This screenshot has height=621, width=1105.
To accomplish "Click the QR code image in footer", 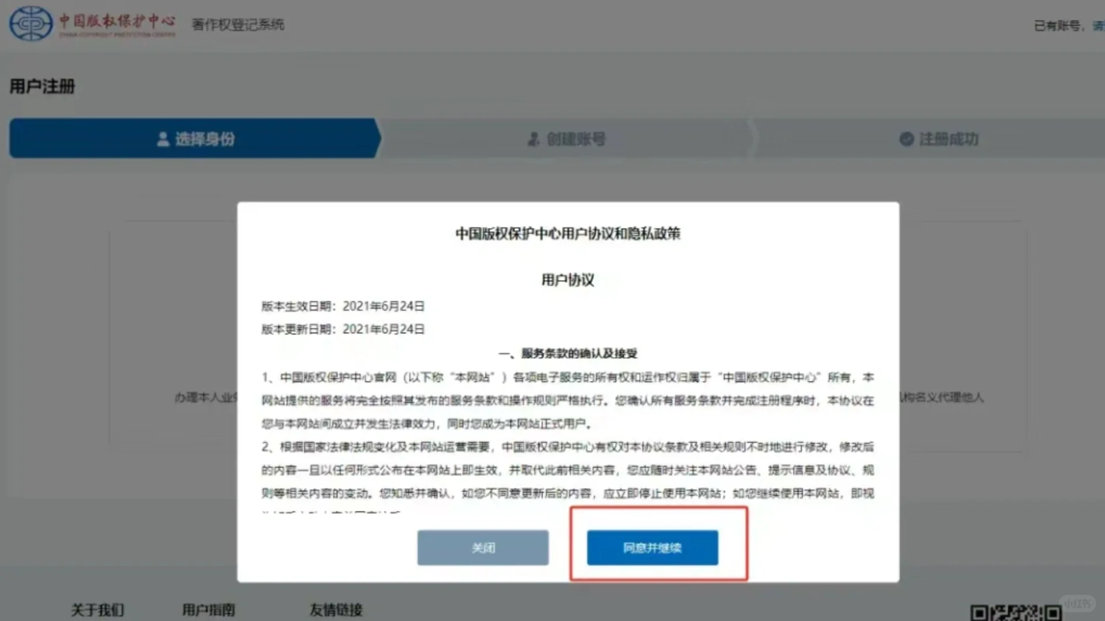I will coord(1016,613).
